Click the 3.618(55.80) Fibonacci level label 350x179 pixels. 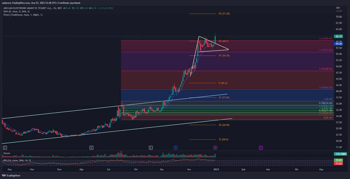(x=325, y=50)
